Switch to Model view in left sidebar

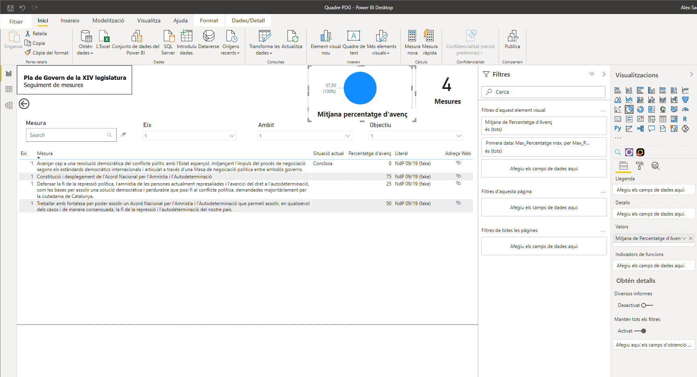tap(9, 105)
